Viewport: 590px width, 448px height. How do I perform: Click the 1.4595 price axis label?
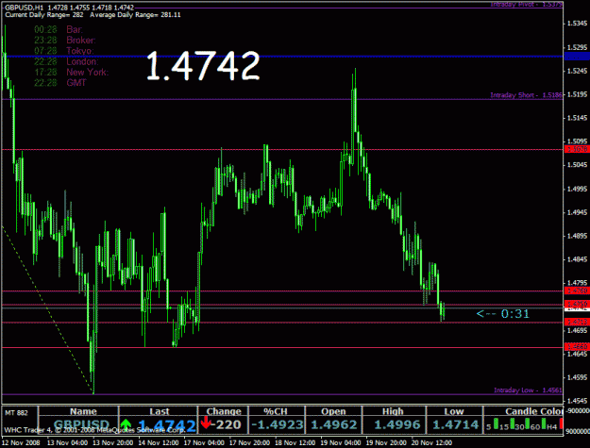(x=577, y=377)
